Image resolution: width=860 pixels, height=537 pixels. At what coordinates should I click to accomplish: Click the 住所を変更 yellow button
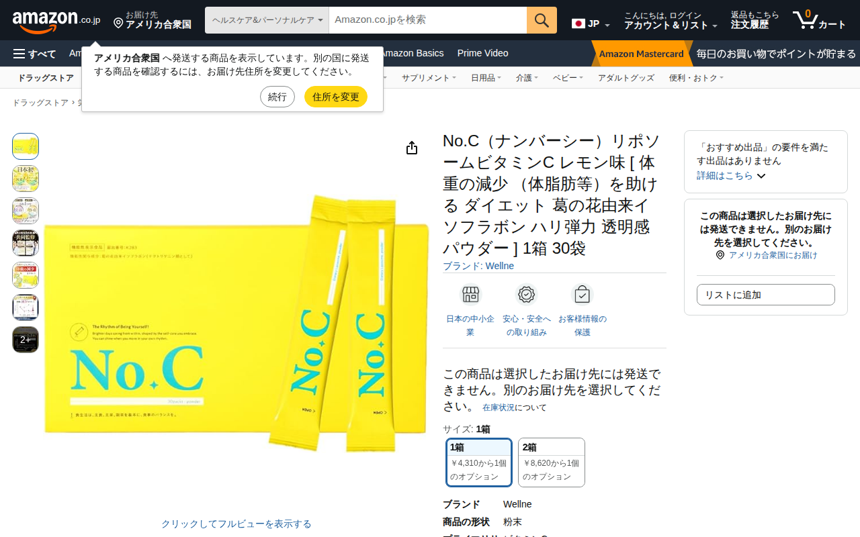[x=336, y=97]
